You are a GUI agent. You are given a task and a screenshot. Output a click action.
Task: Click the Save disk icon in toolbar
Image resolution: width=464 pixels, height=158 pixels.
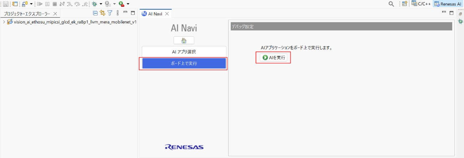pos(6,4)
